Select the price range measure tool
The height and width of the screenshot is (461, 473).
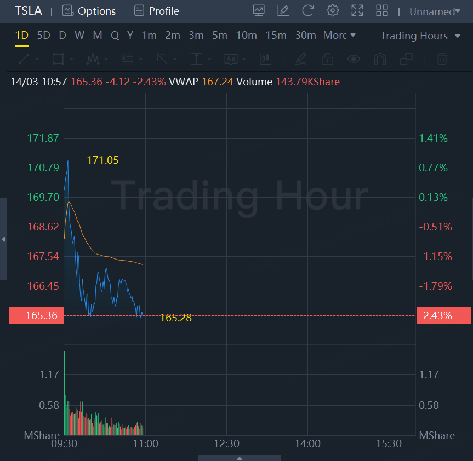point(196,59)
